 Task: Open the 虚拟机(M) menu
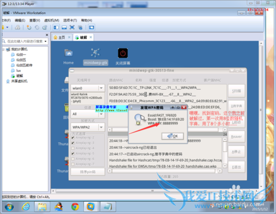click(51, 20)
